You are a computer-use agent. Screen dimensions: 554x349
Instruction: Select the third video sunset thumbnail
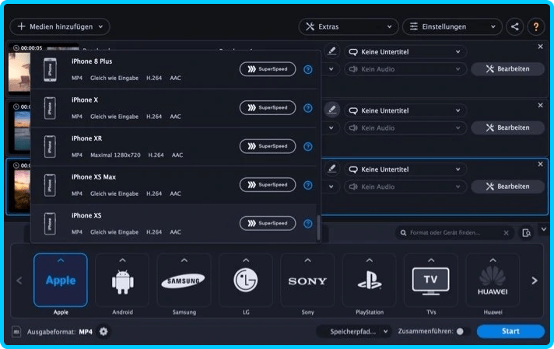[x=22, y=190]
